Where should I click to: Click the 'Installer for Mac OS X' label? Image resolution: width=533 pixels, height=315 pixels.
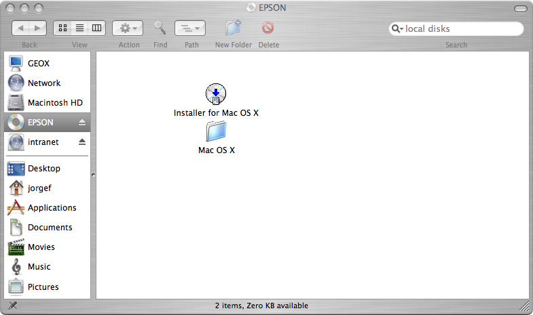216,113
